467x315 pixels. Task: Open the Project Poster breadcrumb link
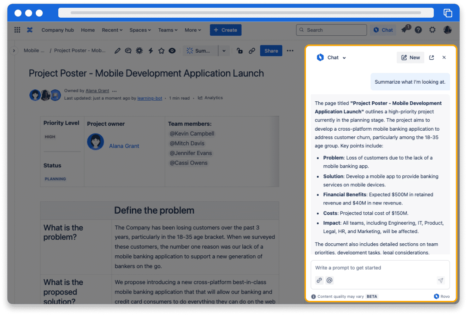pos(80,50)
